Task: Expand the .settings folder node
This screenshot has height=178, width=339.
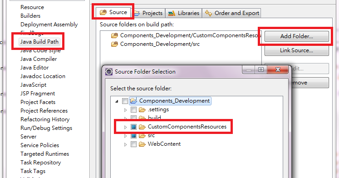Action: point(125,110)
